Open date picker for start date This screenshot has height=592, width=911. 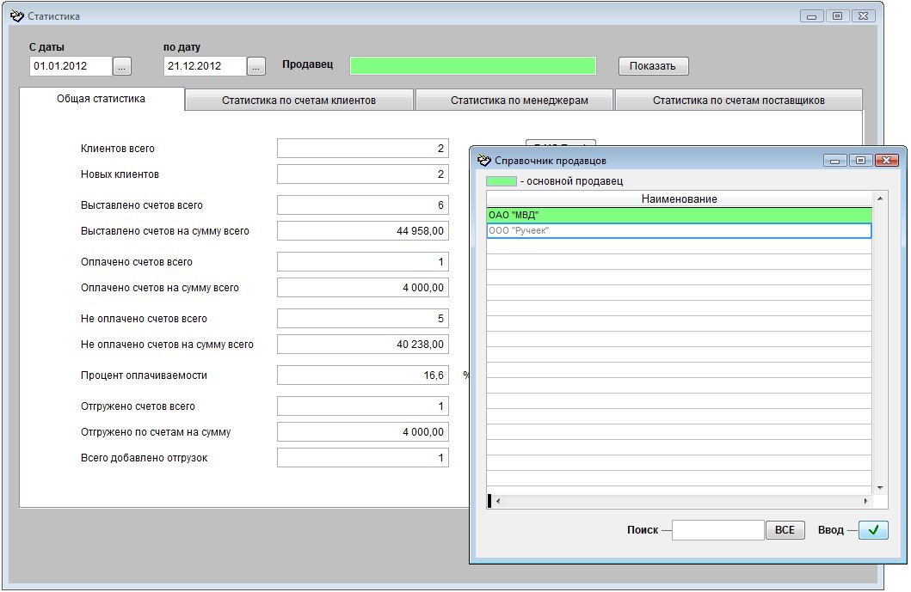pos(122,66)
